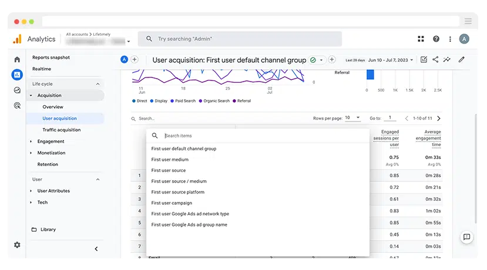The width and height of the screenshot is (487, 270).
Task: Click the magnifier icon in the dimension picker
Action: (155, 136)
